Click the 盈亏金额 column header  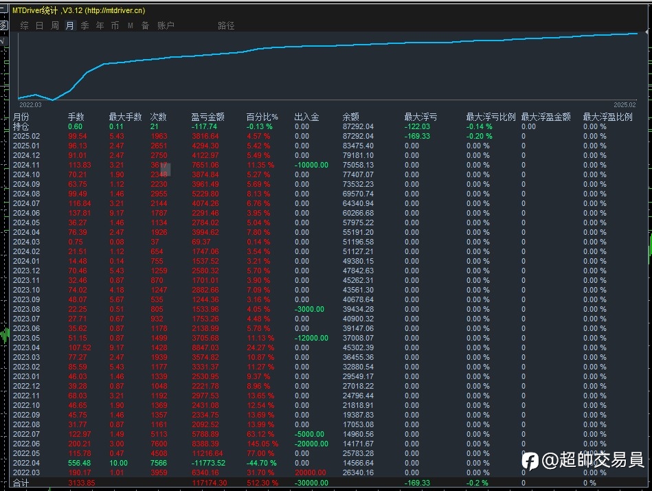(207, 117)
